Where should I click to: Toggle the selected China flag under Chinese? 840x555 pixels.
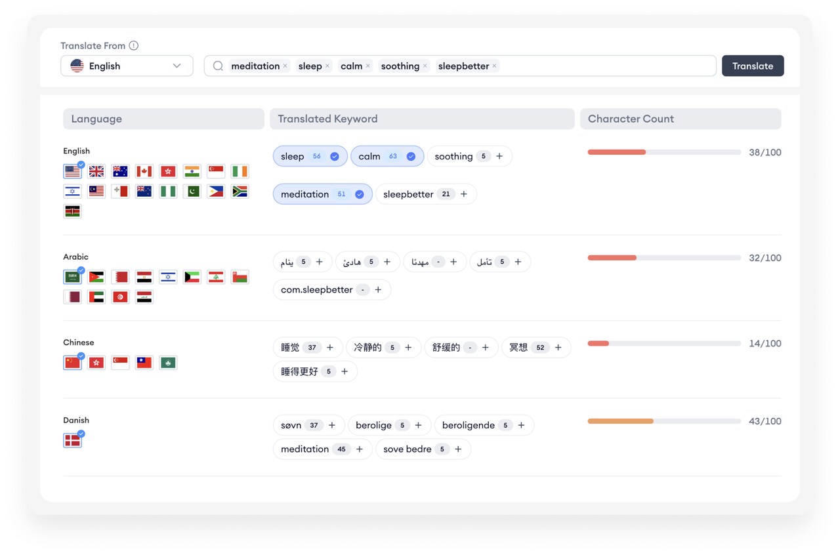pos(72,363)
